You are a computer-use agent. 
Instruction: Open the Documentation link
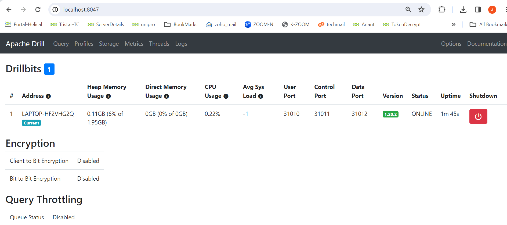tap(487, 44)
